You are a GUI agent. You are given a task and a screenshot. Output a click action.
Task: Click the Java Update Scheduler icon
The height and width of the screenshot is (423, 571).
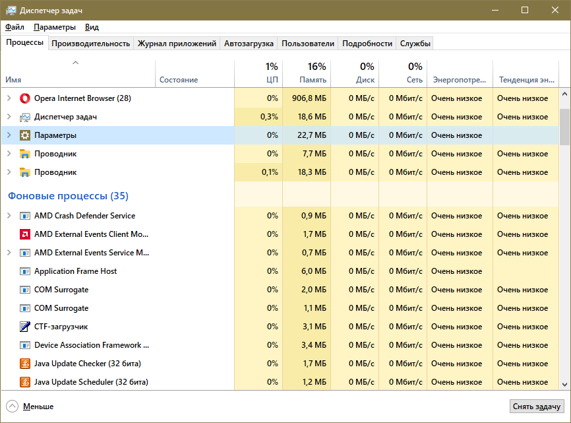pyautogui.click(x=25, y=382)
